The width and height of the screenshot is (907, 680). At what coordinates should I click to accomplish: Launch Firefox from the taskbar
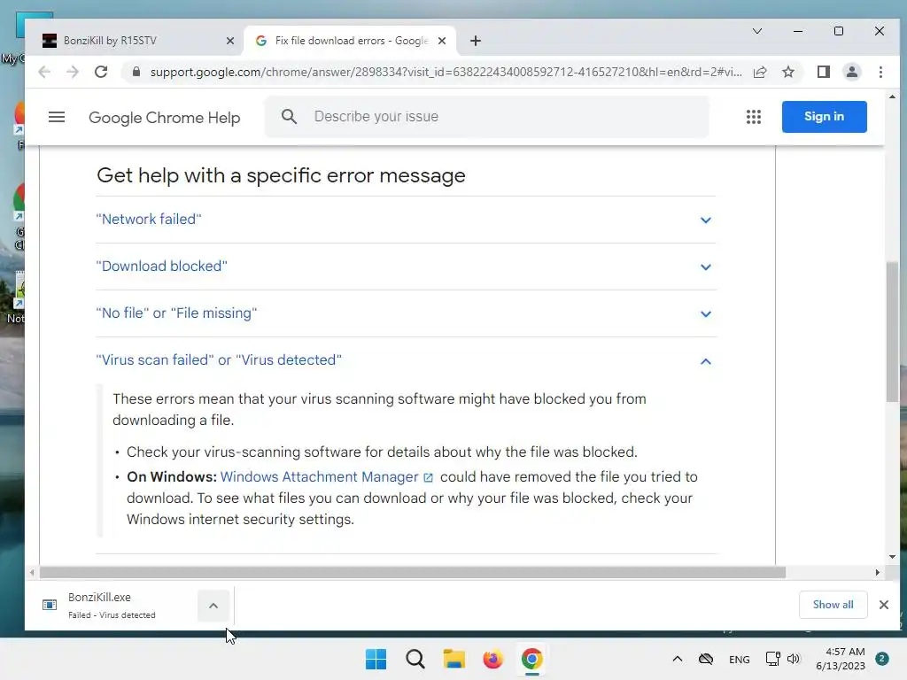tap(492, 659)
